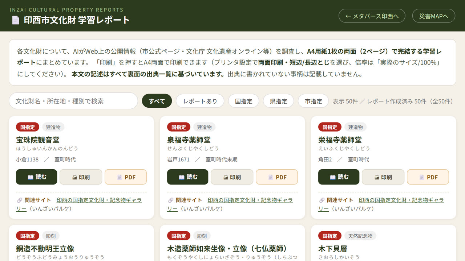Click the printer icon on 泉福寺薬師堂 印刷 button
The image size is (465, 261).
point(226,177)
